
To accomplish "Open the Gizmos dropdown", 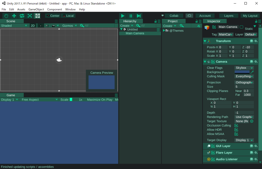I will coord(69,26).
